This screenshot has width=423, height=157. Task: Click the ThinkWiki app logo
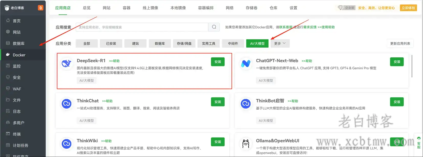[66, 144]
